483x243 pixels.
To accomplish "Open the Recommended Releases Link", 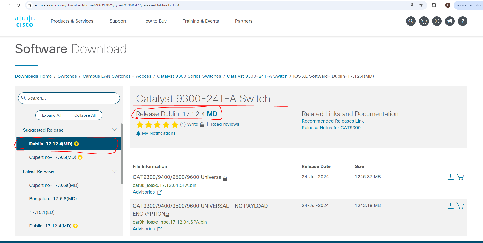I will click(x=333, y=121).
